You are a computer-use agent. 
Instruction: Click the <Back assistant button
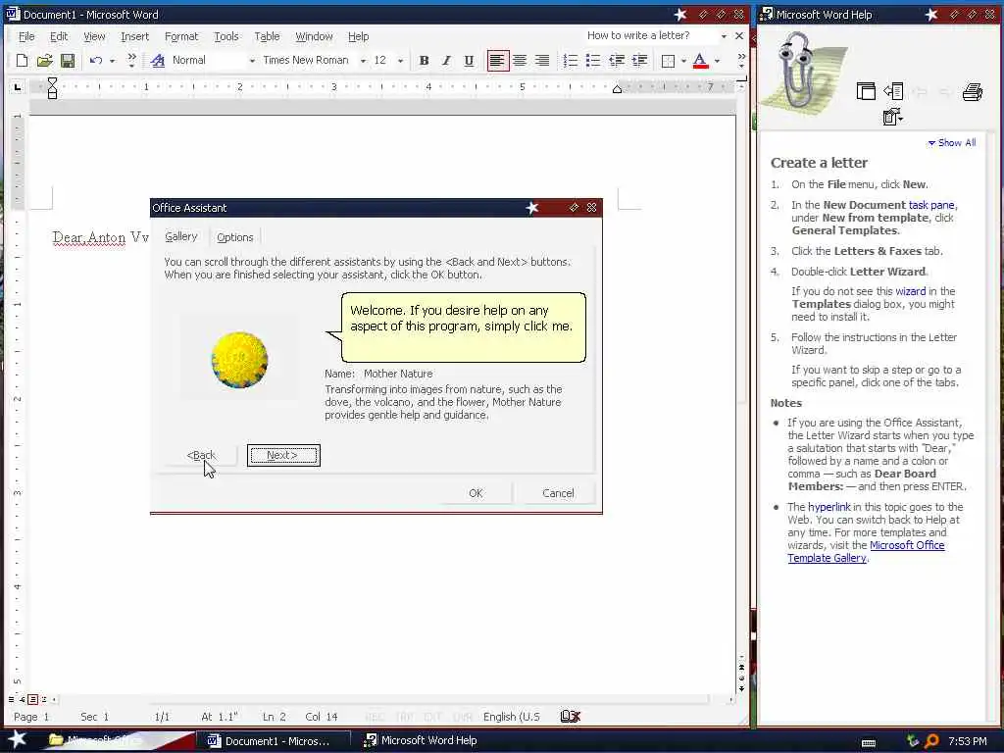[201, 455]
